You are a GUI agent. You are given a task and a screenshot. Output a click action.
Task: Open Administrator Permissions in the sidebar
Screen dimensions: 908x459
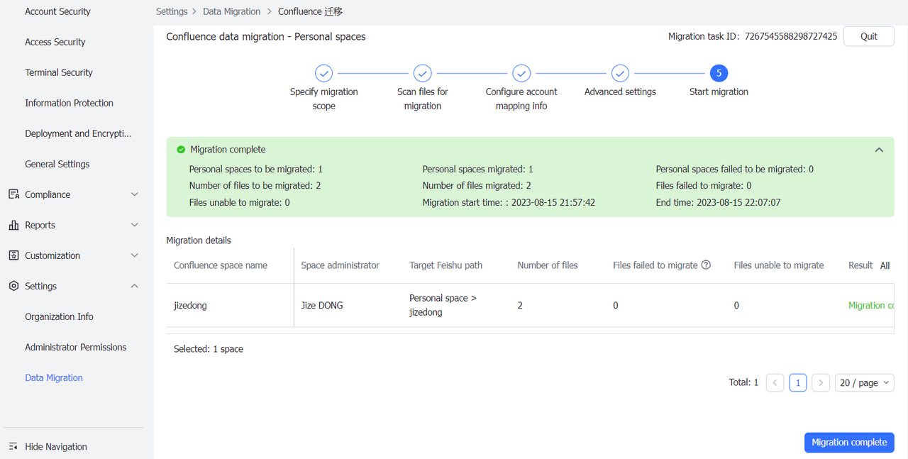pyautogui.click(x=77, y=347)
